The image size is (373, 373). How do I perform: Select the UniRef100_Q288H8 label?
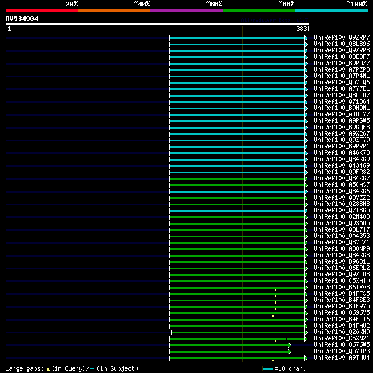tap(342, 204)
